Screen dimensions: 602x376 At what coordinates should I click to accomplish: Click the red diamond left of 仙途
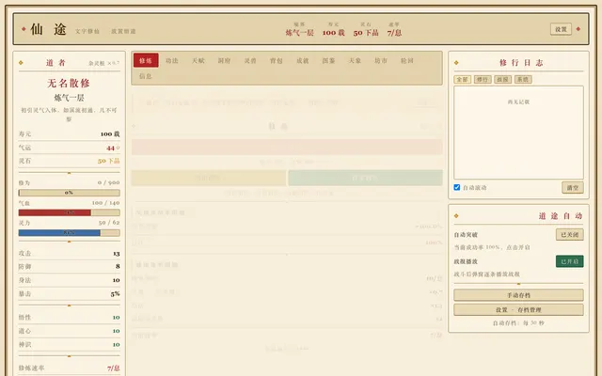pos(24,29)
